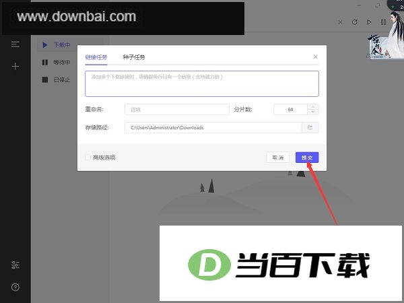This screenshot has height=303, width=404.
Task: Click the plus icon to add task
Action: tap(15, 66)
